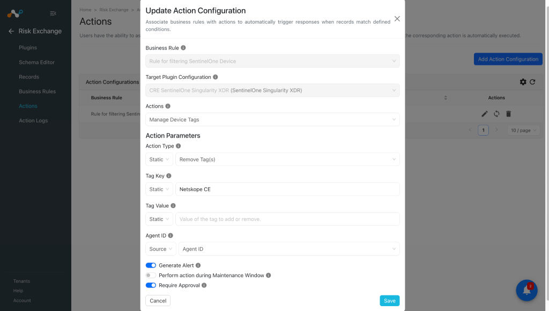
Task: Open the Manage Device Tags actions dropdown
Action: pyautogui.click(x=272, y=120)
